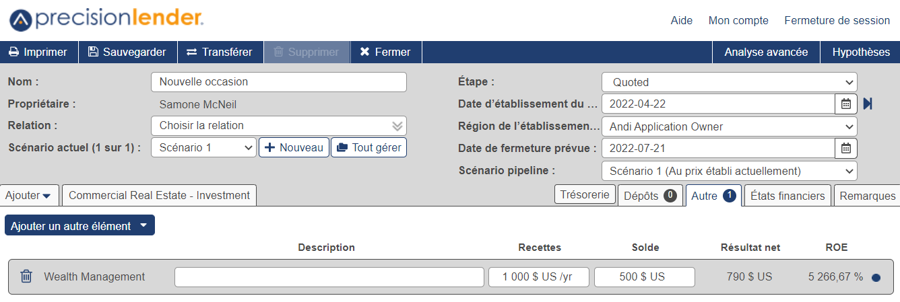Delete the Wealth Management row
Screen dimensions: 900x302
tap(26, 276)
